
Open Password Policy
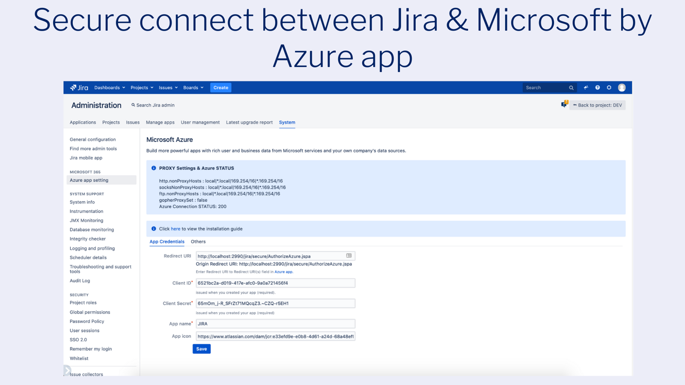pyautogui.click(x=87, y=322)
